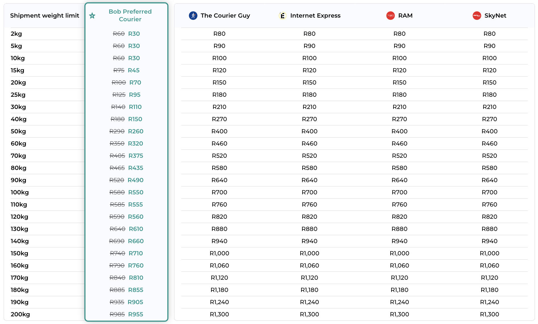Select the 190kg weight row label
This screenshot has width=538, height=324.
[x=20, y=302]
